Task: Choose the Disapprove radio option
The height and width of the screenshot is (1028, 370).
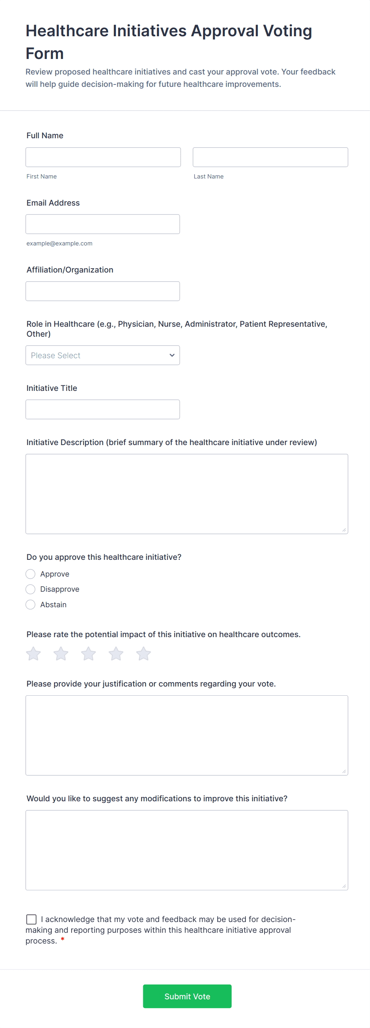Action: (x=31, y=589)
